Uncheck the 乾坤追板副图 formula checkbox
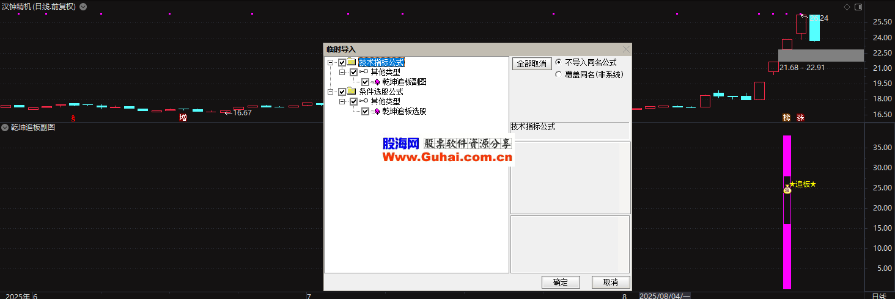 pos(366,82)
